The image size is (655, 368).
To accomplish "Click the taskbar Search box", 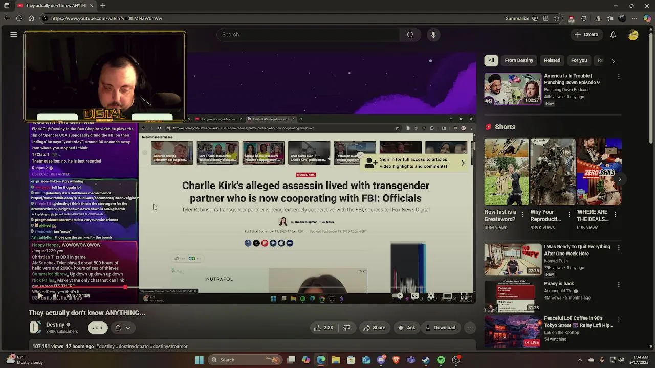I will pyautogui.click(x=246, y=360).
